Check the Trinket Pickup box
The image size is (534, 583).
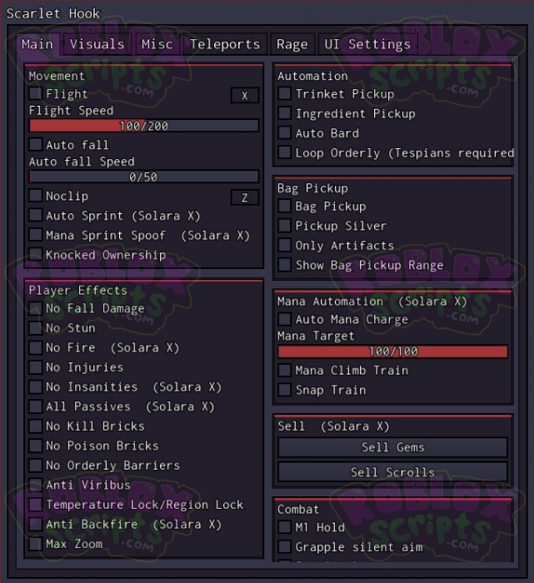point(285,94)
